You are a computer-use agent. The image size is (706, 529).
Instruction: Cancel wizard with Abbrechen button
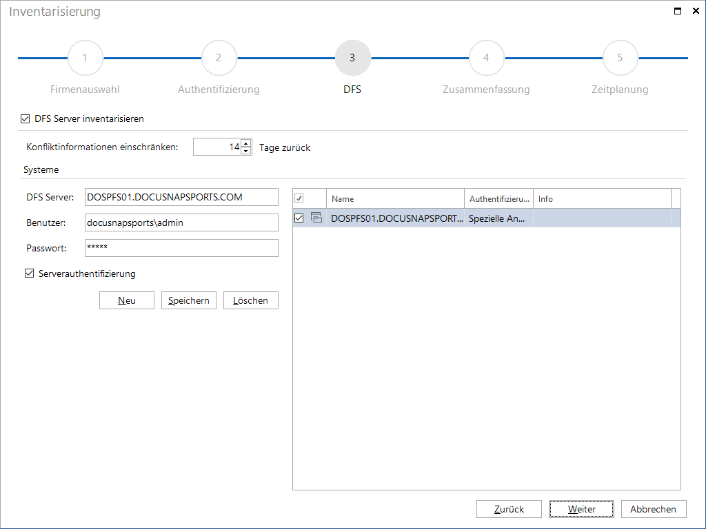tap(654, 509)
